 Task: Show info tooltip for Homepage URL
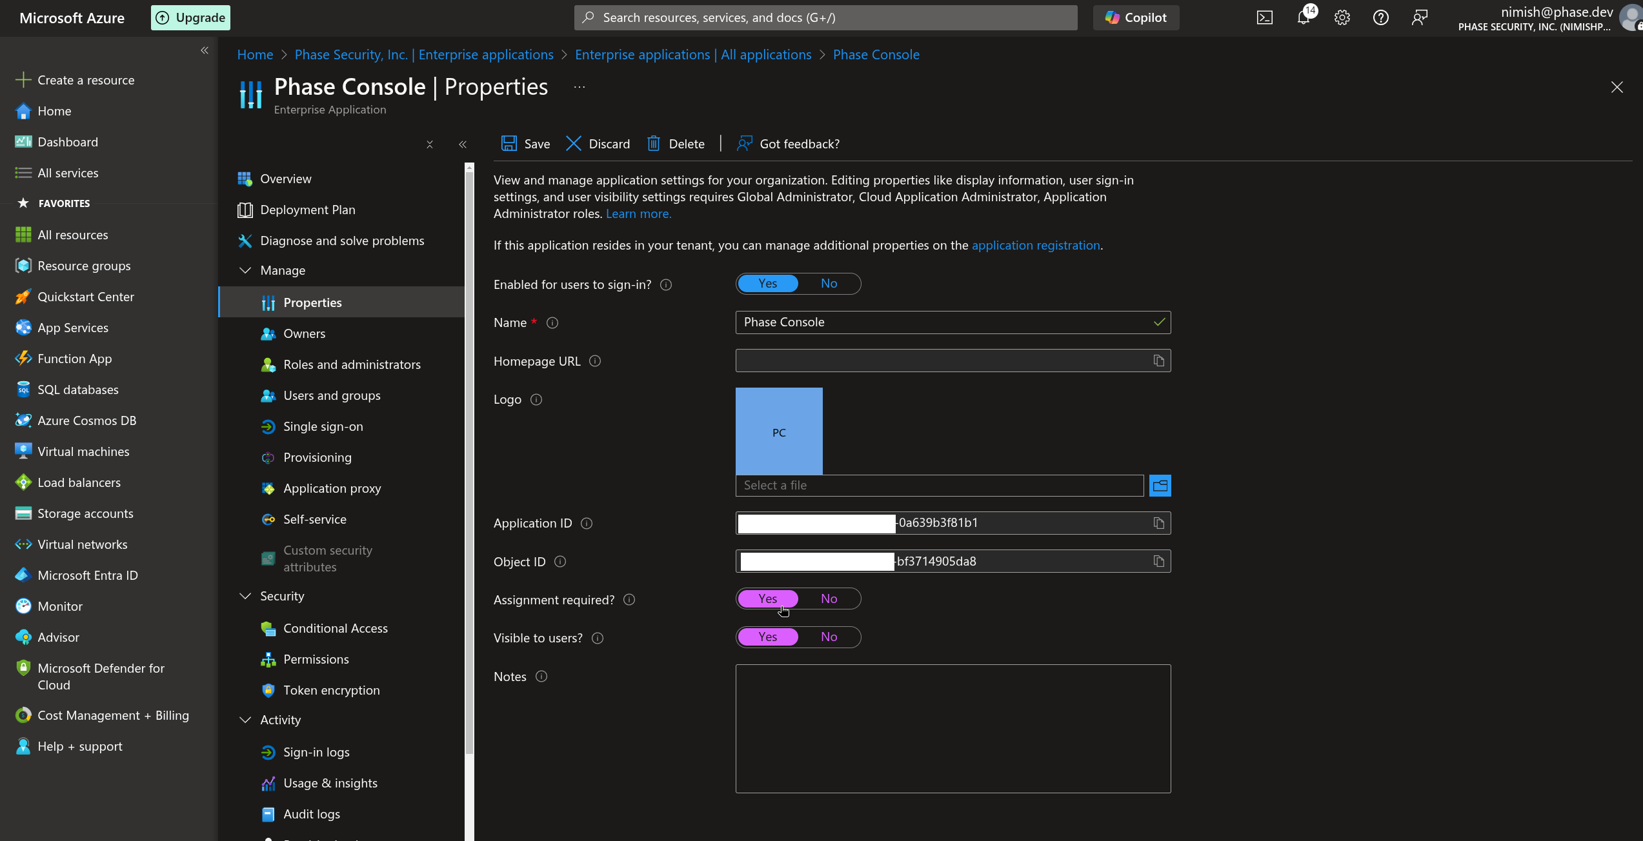(595, 361)
